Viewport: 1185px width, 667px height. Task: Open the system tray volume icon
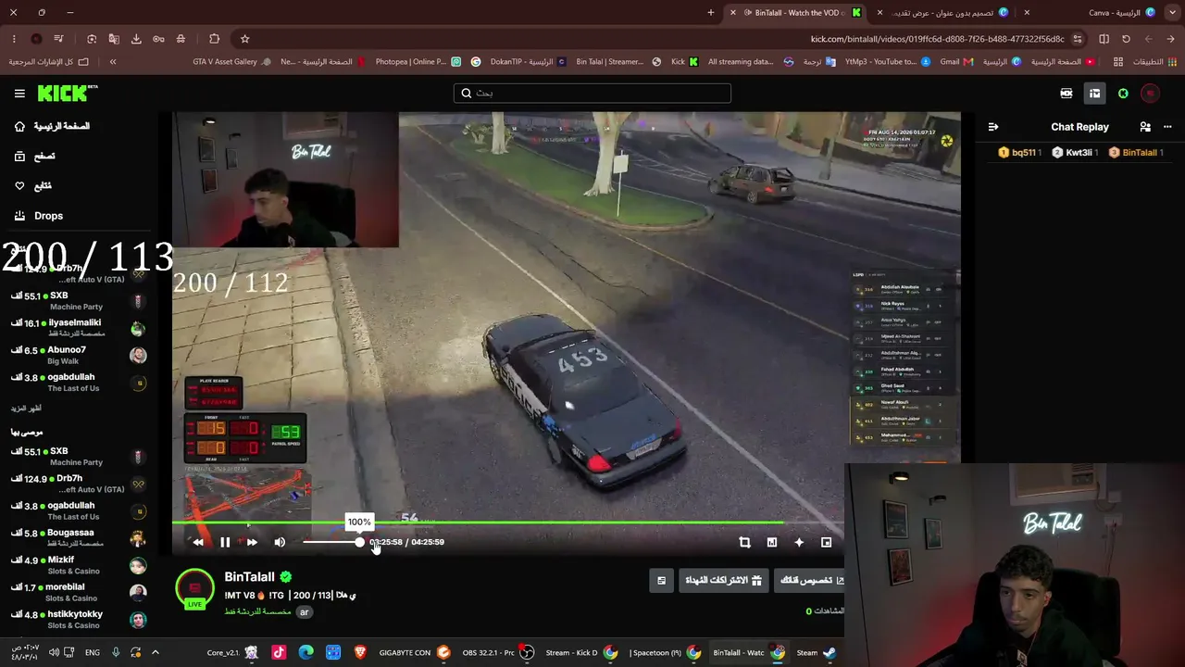[x=54, y=652]
